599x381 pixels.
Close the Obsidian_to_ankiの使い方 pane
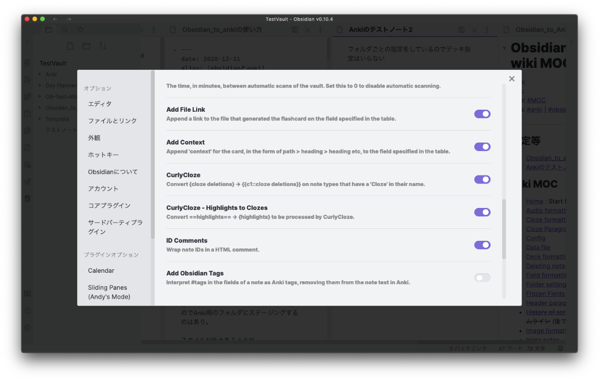pos(307,30)
